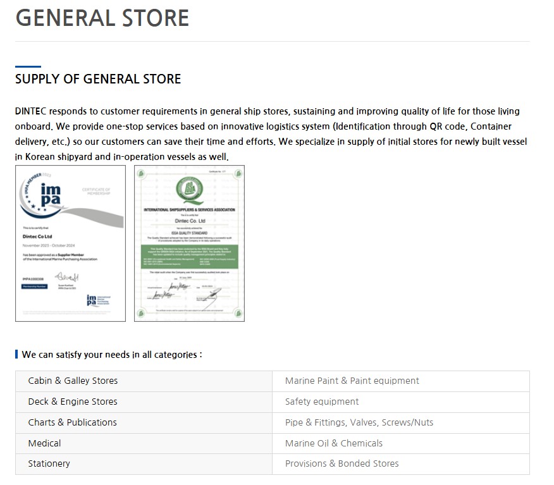
Task: Select the Cabin & Galley Stores cell
Action: pyautogui.click(x=73, y=381)
